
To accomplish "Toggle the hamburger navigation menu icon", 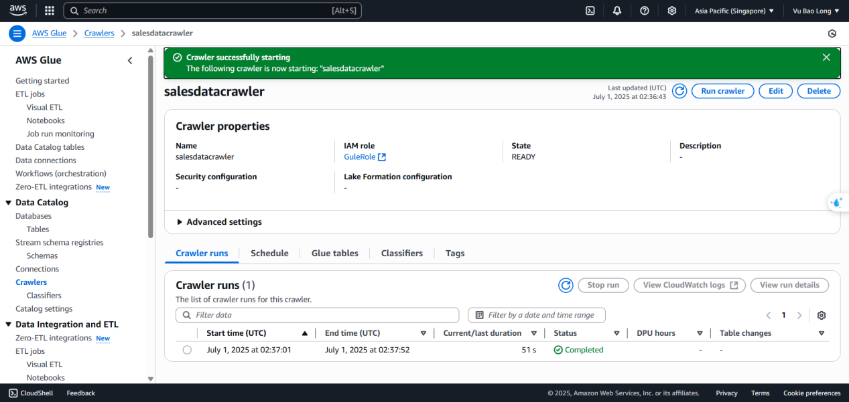I will click(17, 33).
